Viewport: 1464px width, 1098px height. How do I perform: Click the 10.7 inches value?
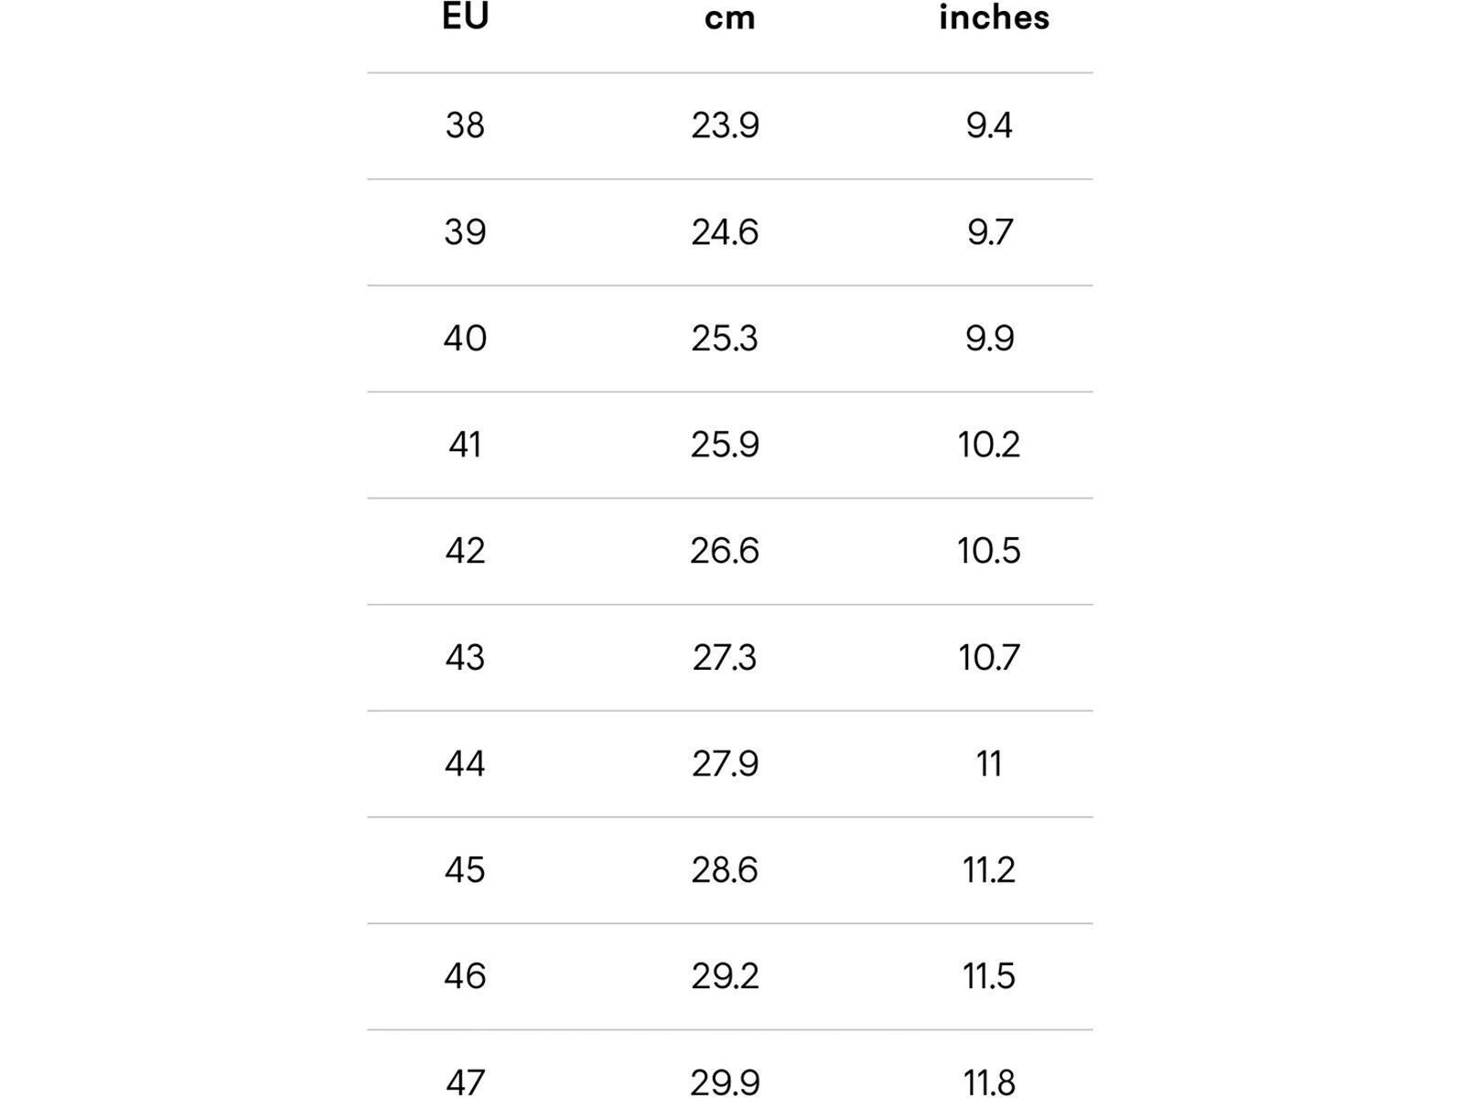pyautogui.click(x=989, y=658)
